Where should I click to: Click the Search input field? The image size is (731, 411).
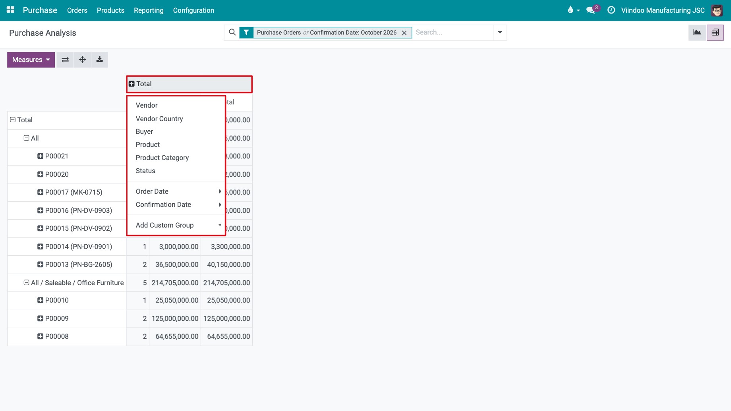[x=453, y=33]
